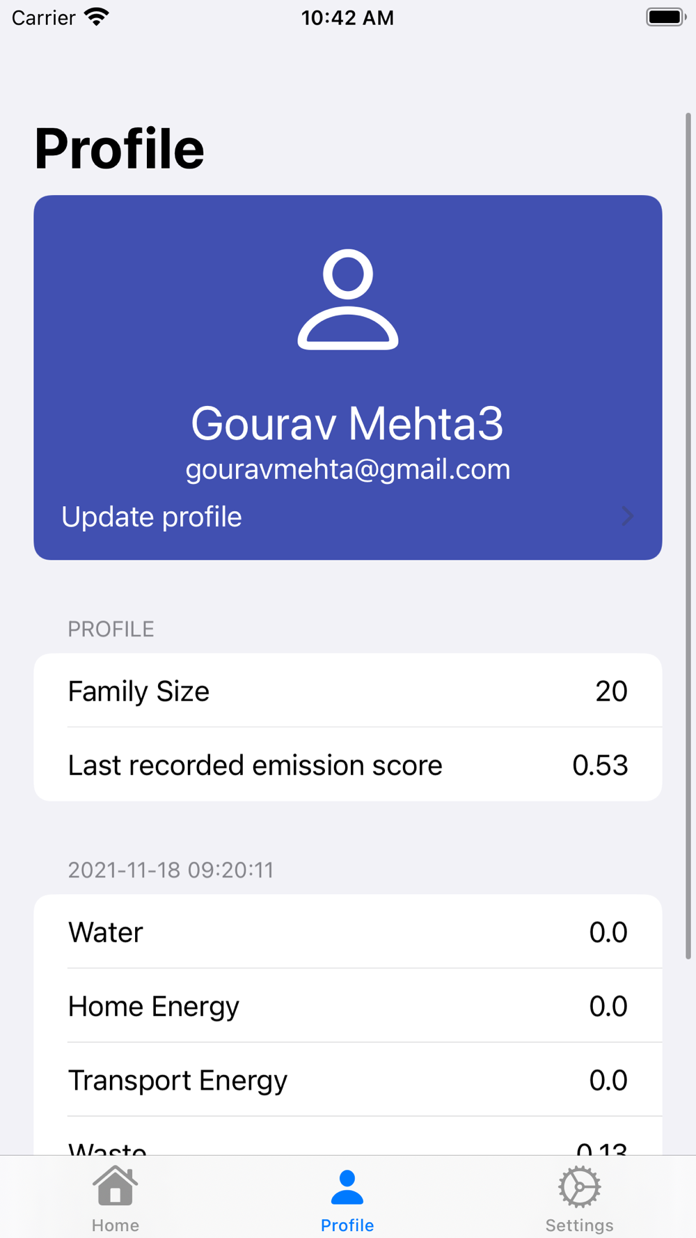
Task: Tap the Family Size row
Action: tap(348, 691)
